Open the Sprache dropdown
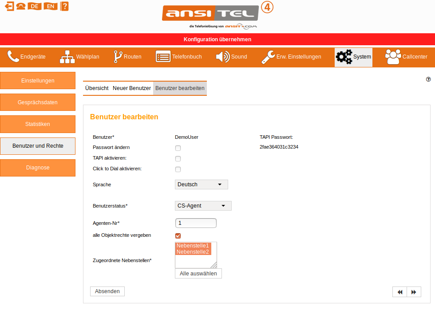 (x=202, y=184)
